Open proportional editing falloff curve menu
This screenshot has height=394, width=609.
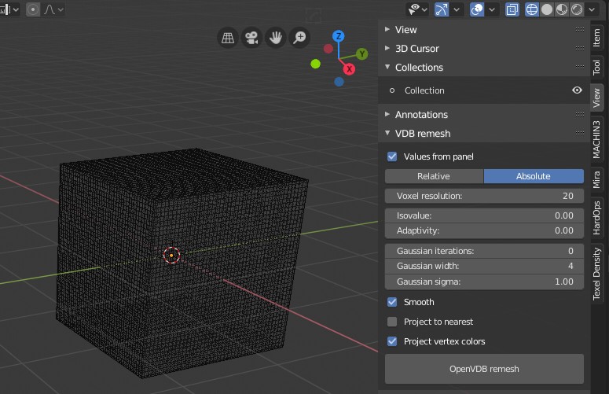53,9
